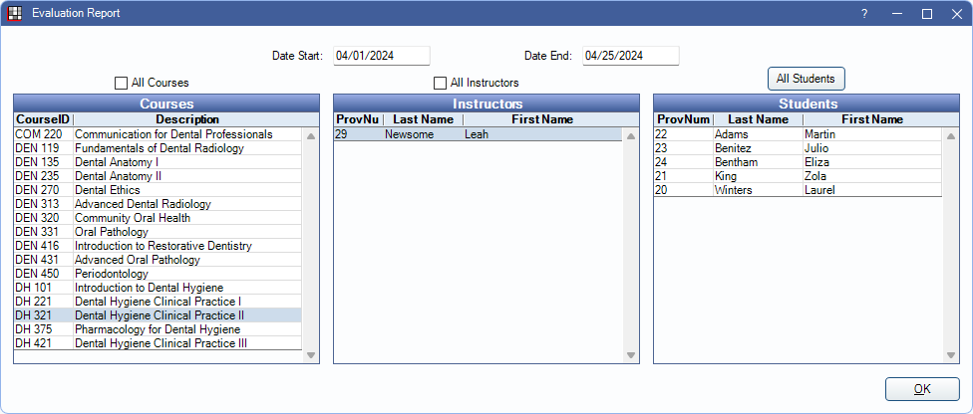
Task: Click the Evaluation Report window app icon
Action: click(15, 14)
